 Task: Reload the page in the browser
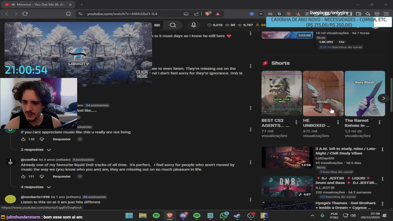pos(25,14)
